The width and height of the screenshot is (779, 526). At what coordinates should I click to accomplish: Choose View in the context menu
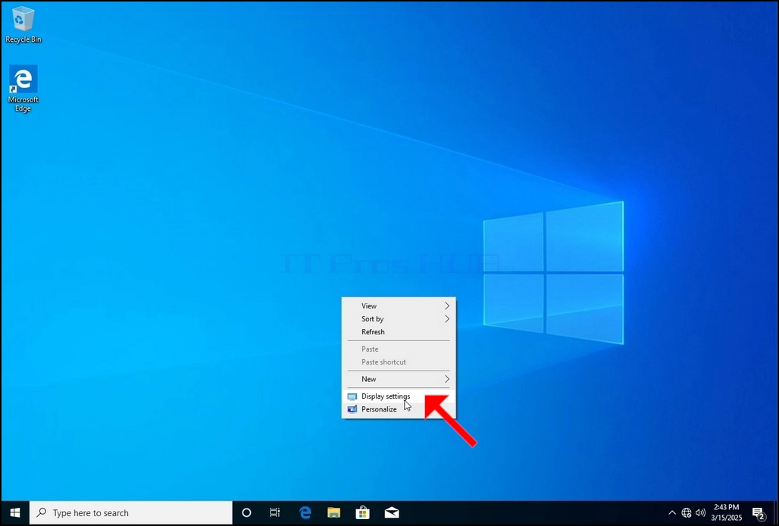pos(399,306)
